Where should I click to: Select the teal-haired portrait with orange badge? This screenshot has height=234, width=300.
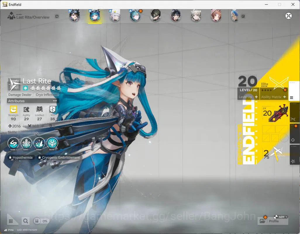click(x=135, y=16)
